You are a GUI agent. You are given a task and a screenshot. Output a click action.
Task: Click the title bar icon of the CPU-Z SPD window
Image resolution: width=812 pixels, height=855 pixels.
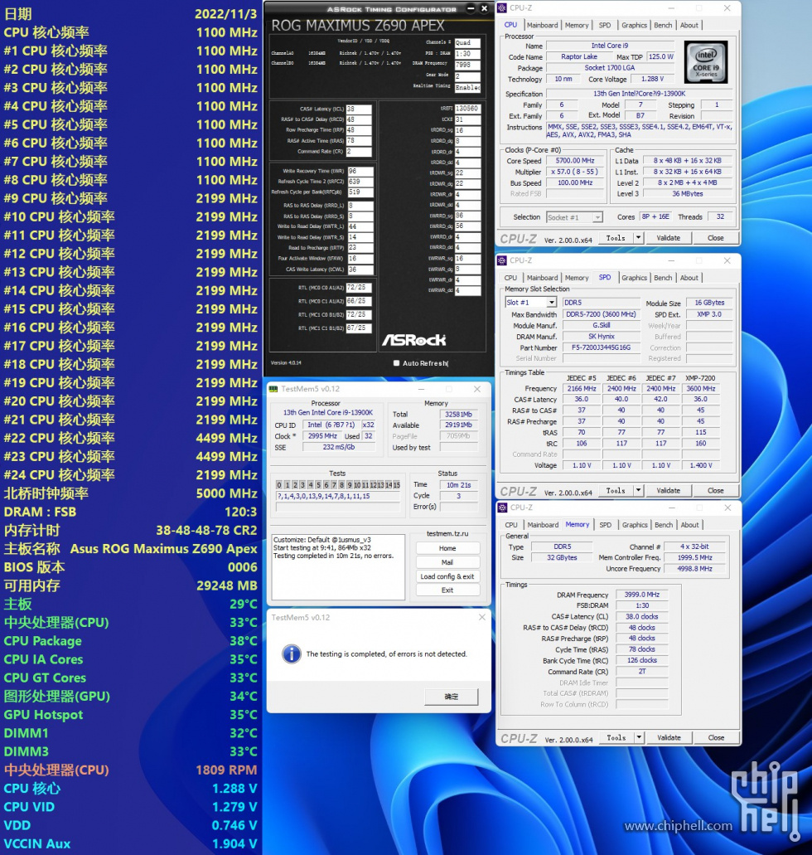pos(502,260)
